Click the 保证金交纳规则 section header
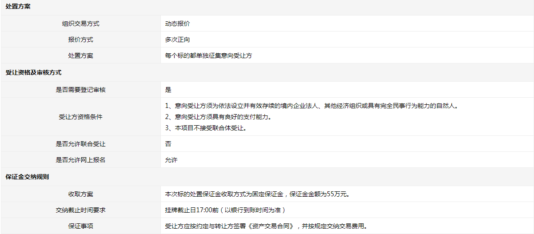This screenshot has width=534, height=234. tap(27, 176)
